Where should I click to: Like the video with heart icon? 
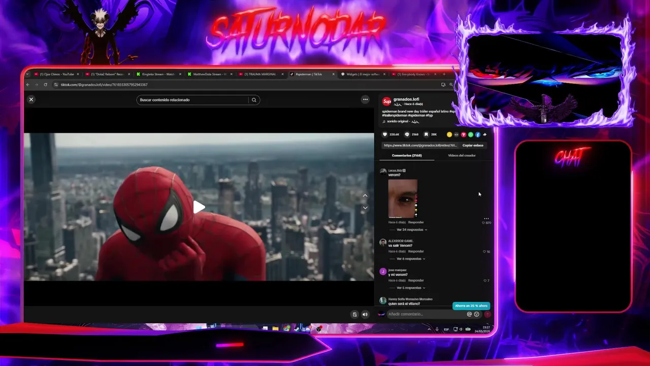pos(385,134)
